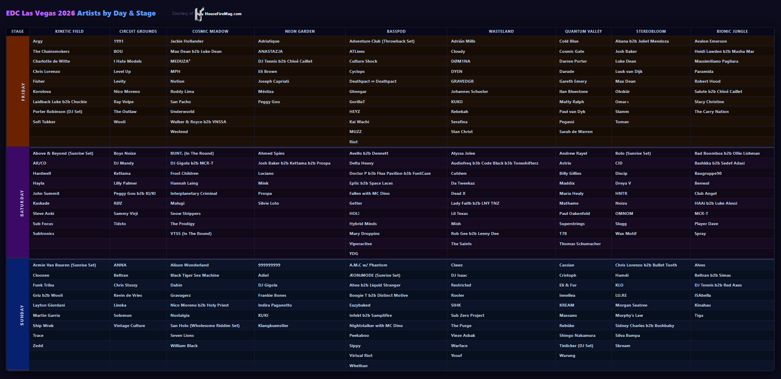
Task: Click the EDC Las Vegas 2026 title
Action: tap(81, 13)
